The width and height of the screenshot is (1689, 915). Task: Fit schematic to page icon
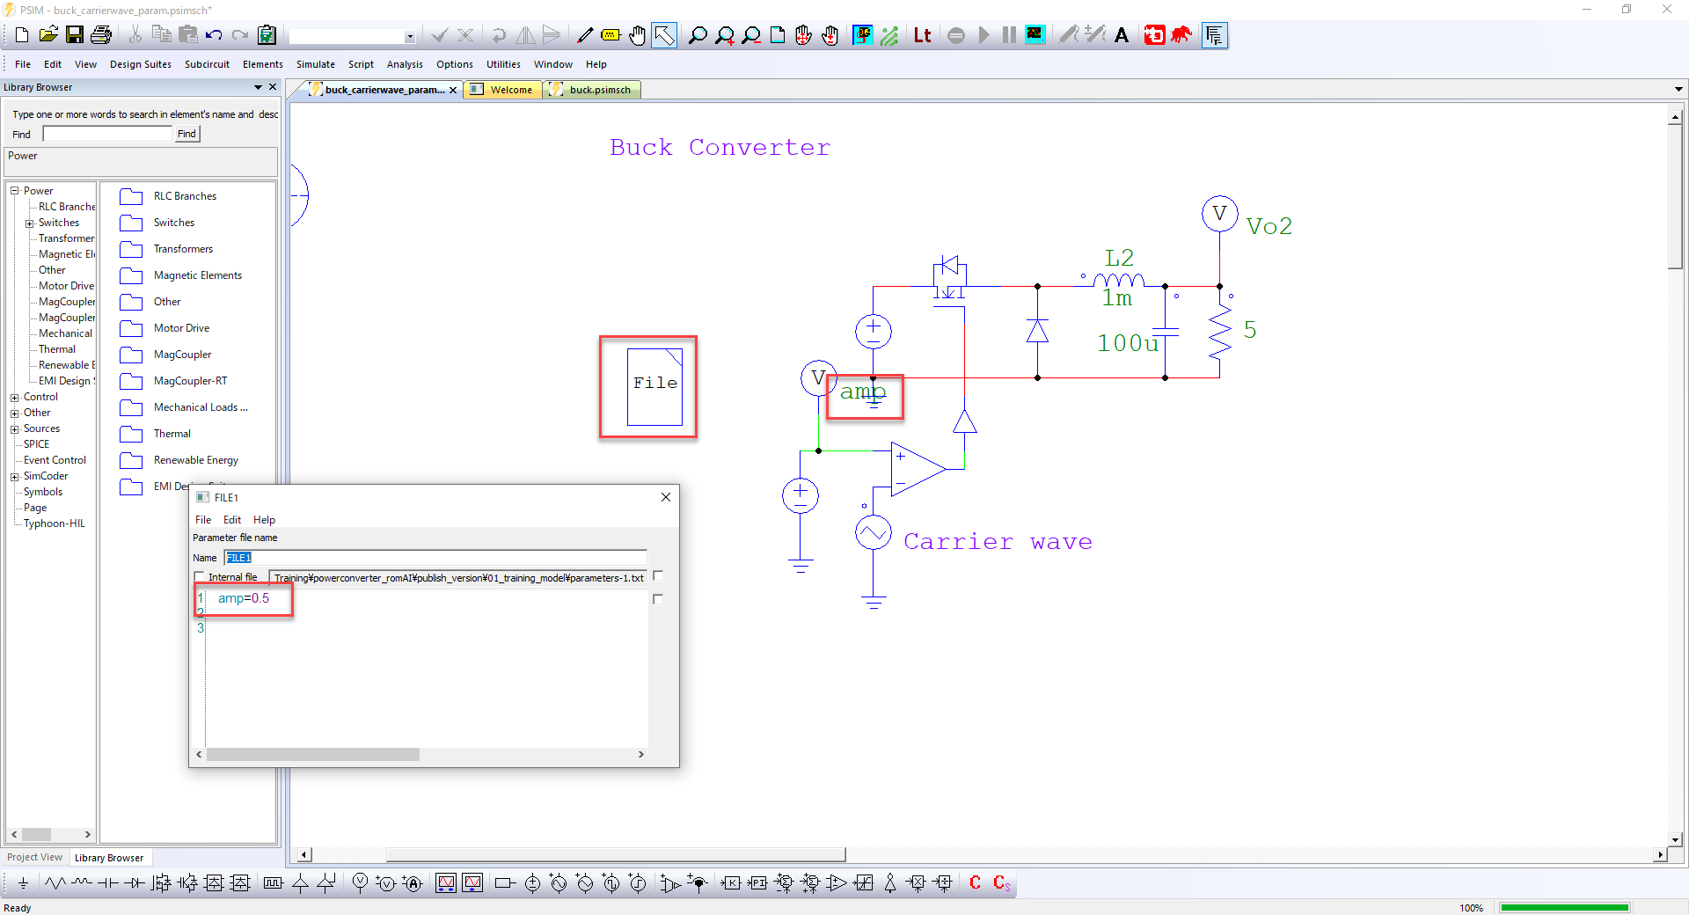click(778, 35)
